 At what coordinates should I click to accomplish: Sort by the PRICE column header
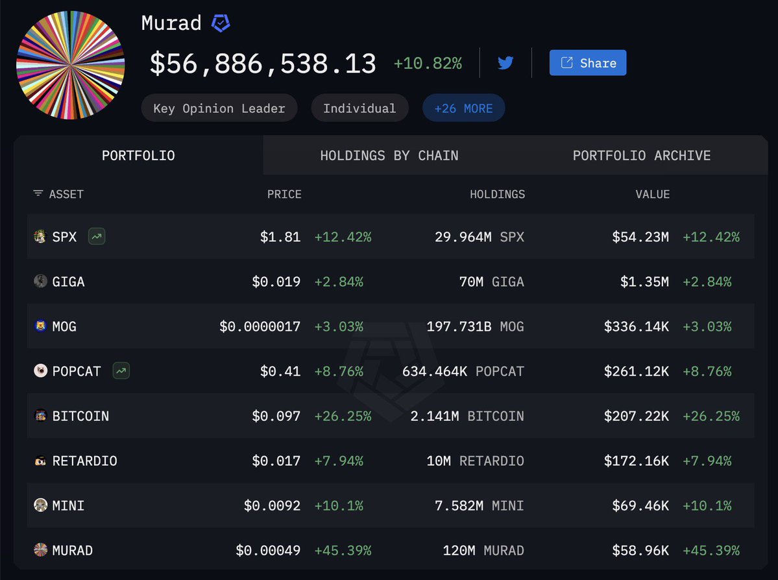(284, 194)
